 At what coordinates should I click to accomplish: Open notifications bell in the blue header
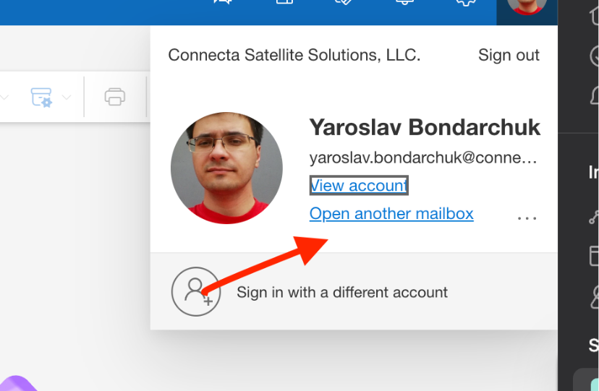point(403,4)
